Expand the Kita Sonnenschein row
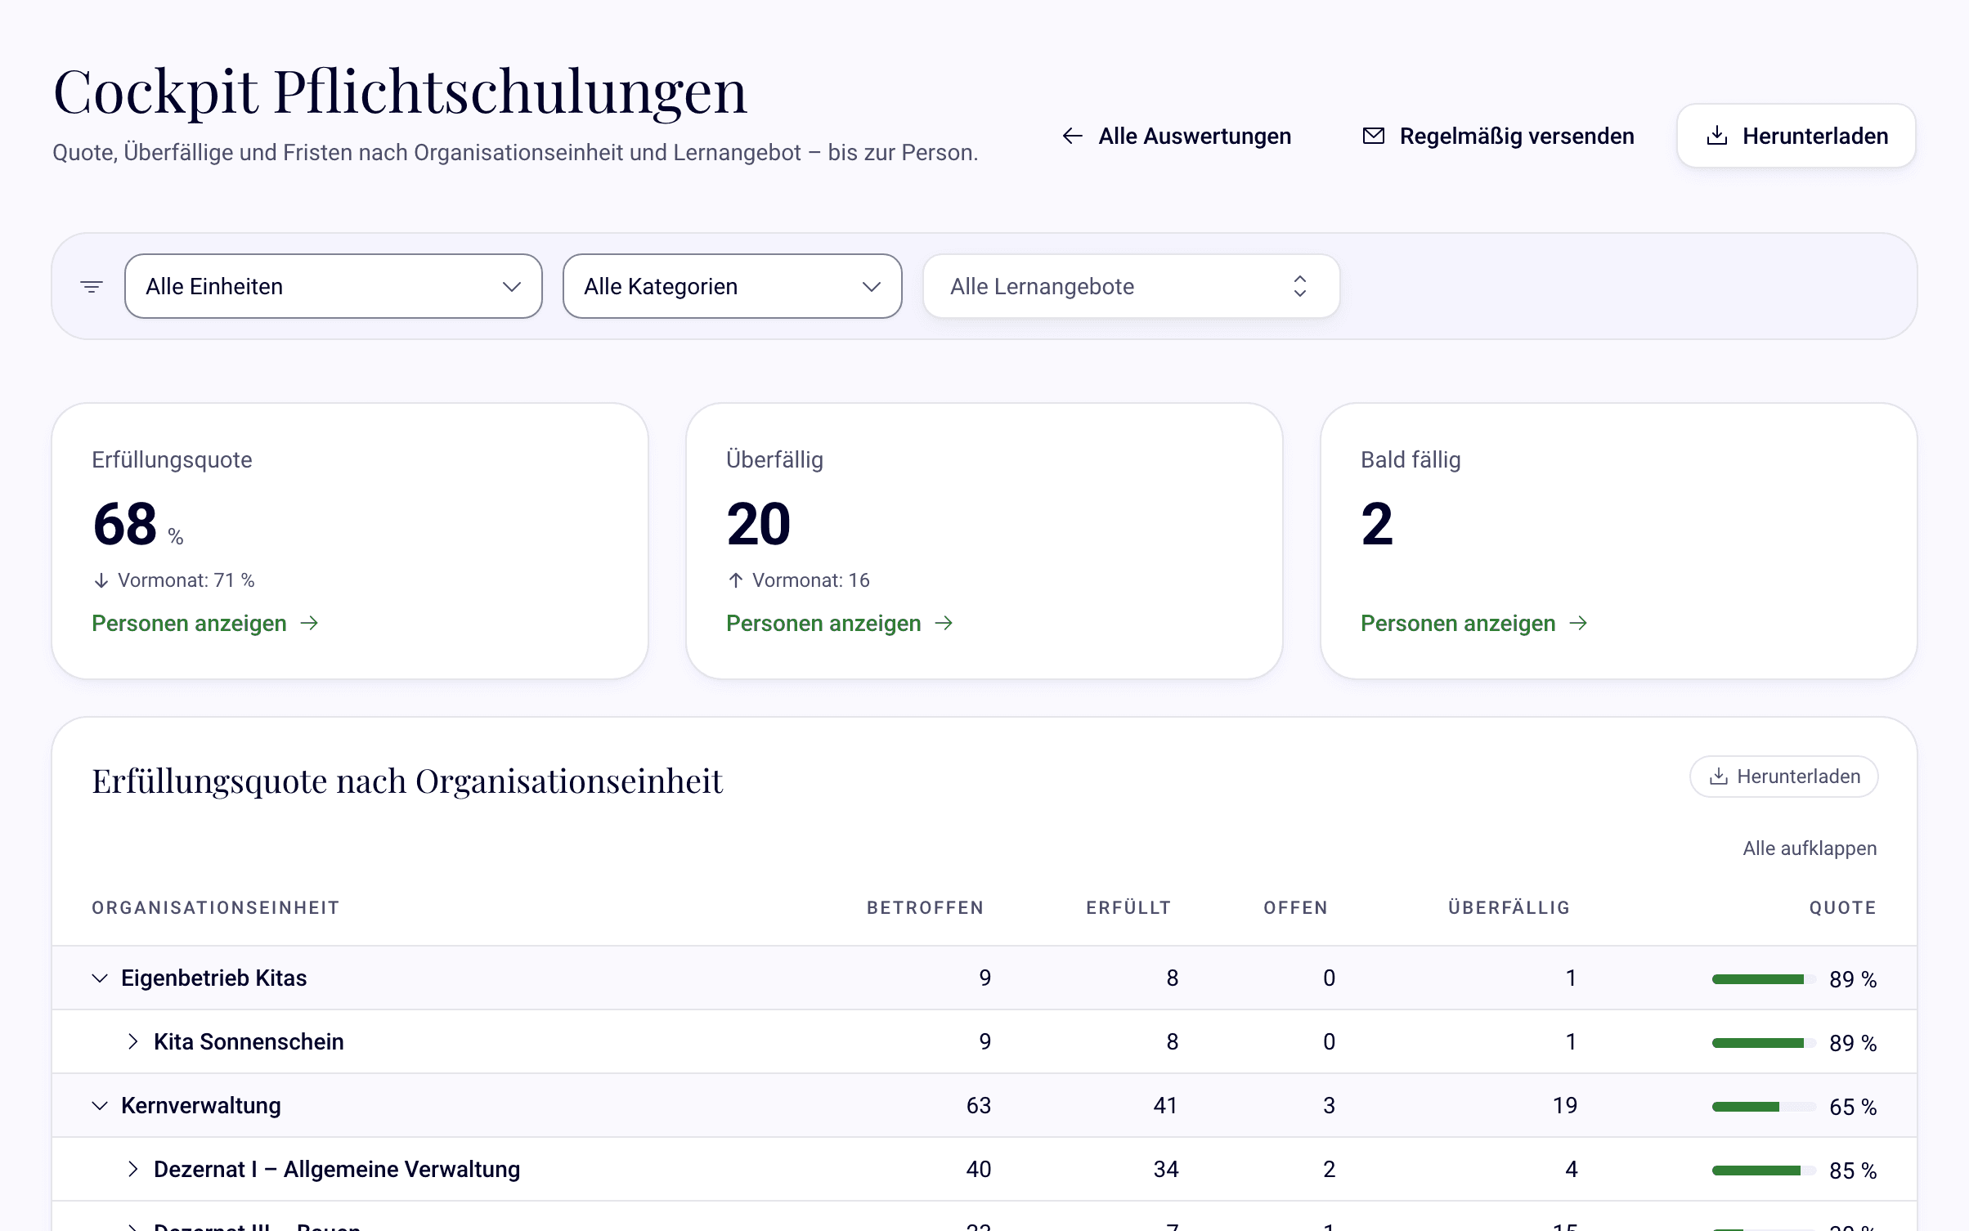This screenshot has width=1969, height=1231. (132, 1041)
